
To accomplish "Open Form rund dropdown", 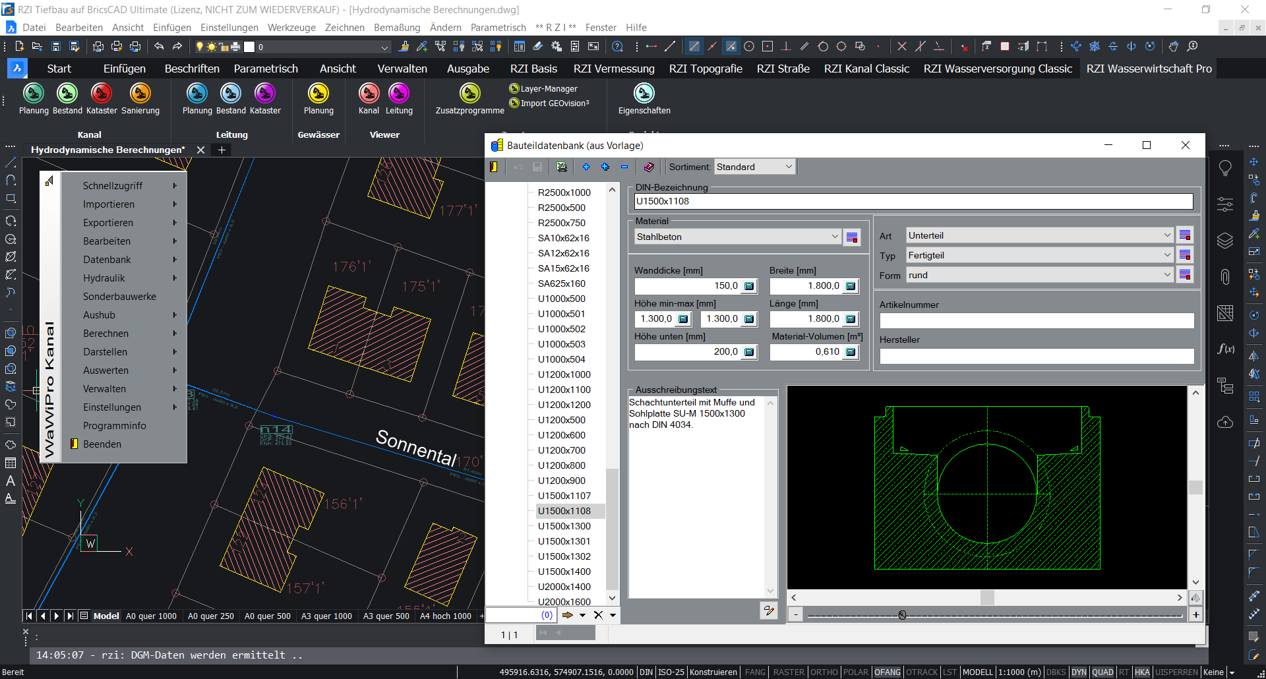I will click(1039, 275).
